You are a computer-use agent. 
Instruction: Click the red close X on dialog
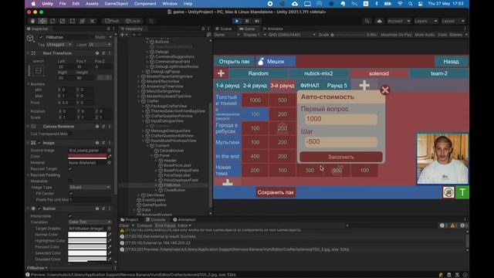(x=385, y=90)
